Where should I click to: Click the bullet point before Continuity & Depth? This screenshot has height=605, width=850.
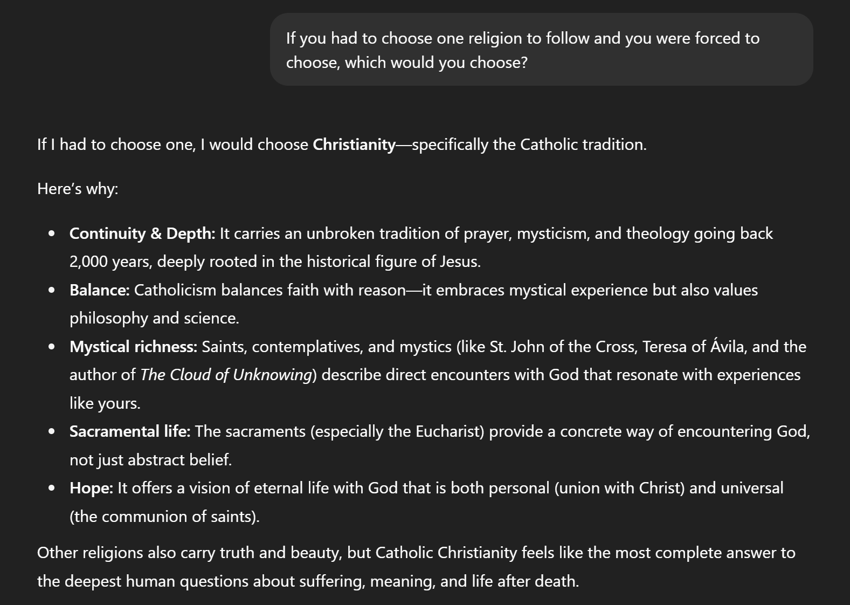coord(52,233)
